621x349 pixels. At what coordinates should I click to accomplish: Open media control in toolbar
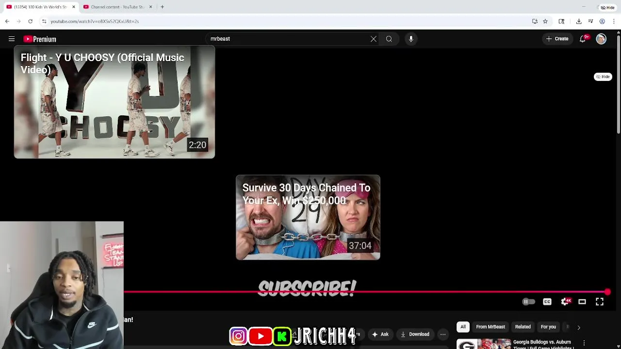point(590,21)
